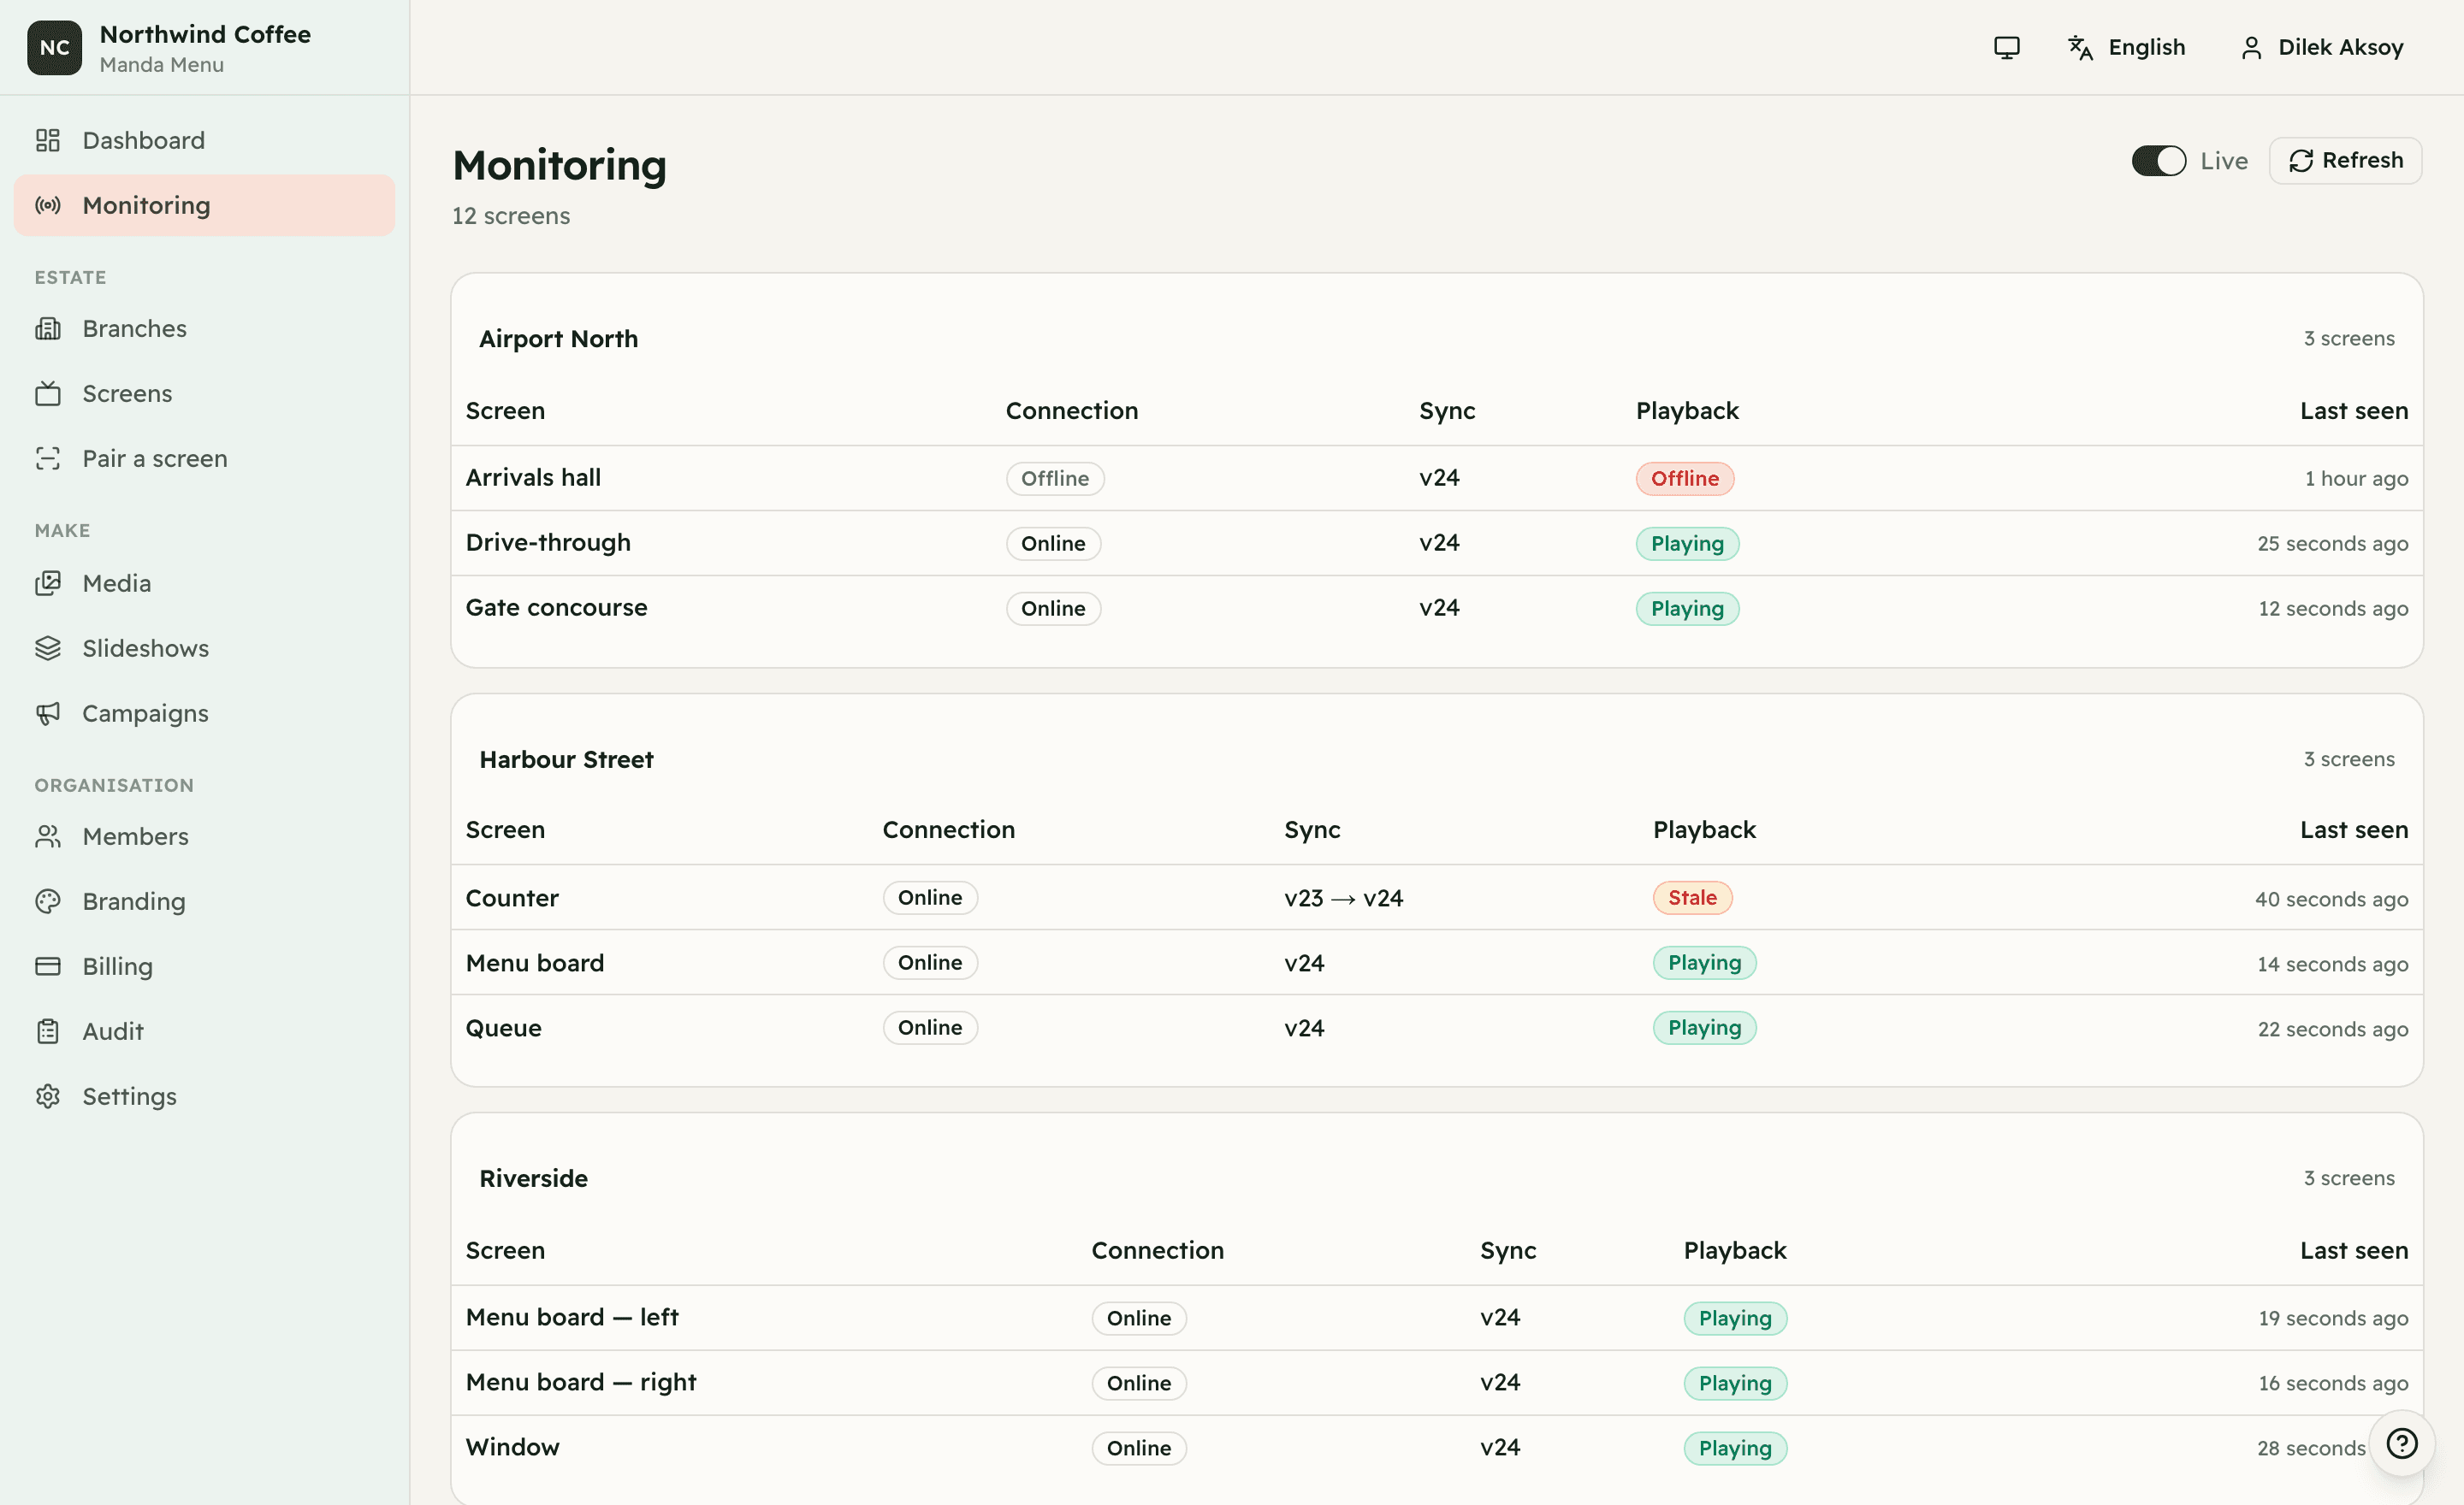Viewport: 2464px width, 1505px height.
Task: Click '40 seconds ago' last seen value
Action: coord(2331,899)
